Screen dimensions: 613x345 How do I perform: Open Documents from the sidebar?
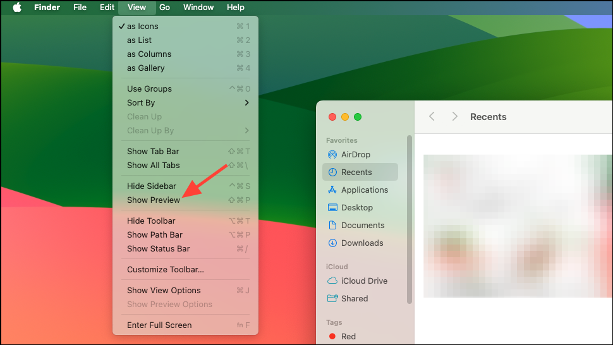[360, 225]
